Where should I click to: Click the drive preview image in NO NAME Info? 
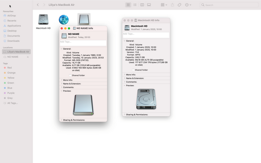(83, 105)
